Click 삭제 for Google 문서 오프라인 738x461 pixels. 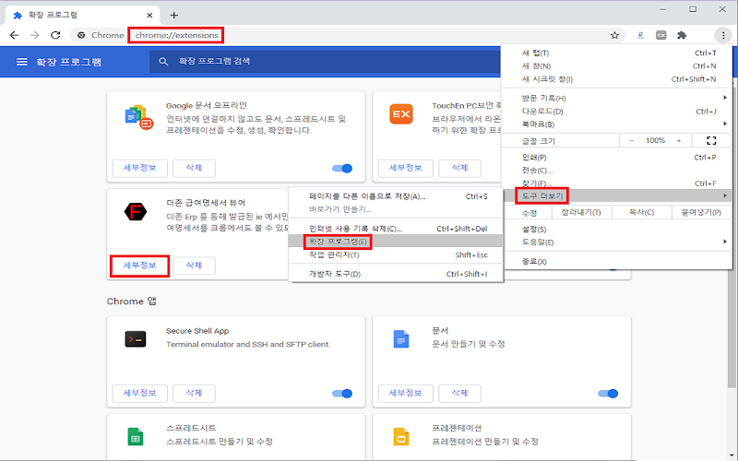click(194, 168)
